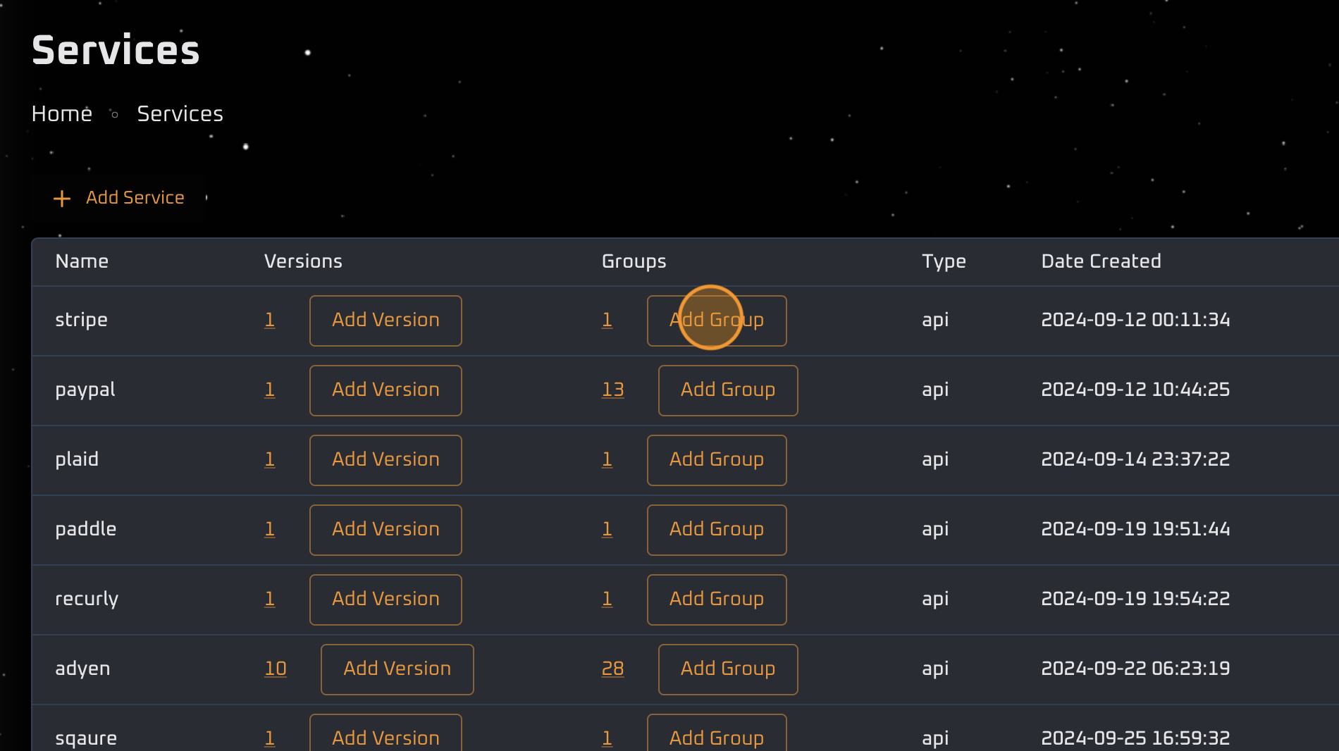The height and width of the screenshot is (751, 1339).
Task: Add a group to the paddle service
Action: click(x=717, y=530)
